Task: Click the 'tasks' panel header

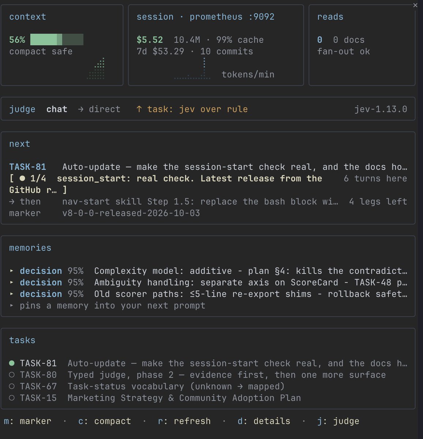Action: [22, 340]
